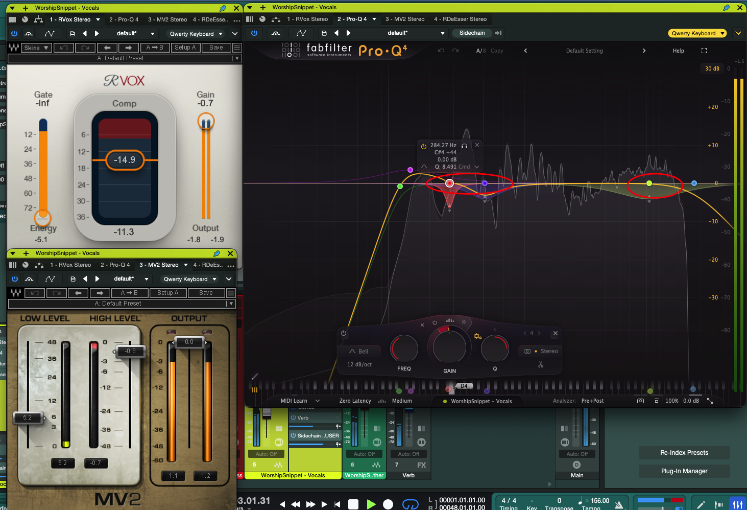Click the RVox Gain slider handle
The image size is (747, 510).
tap(206, 122)
